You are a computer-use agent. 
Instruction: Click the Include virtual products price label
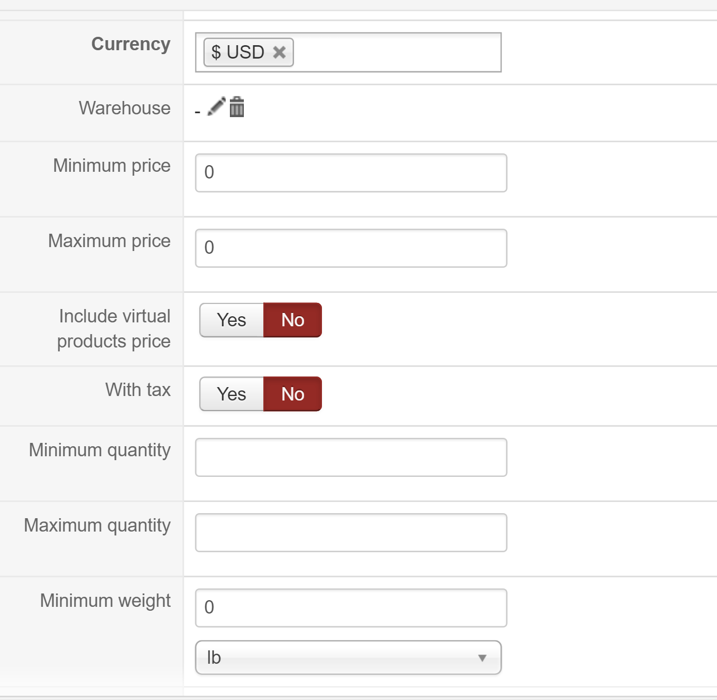pyautogui.click(x=114, y=329)
